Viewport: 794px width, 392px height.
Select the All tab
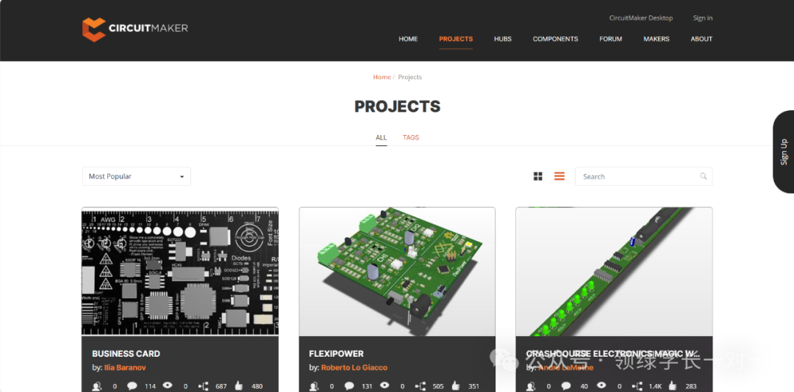tap(382, 137)
